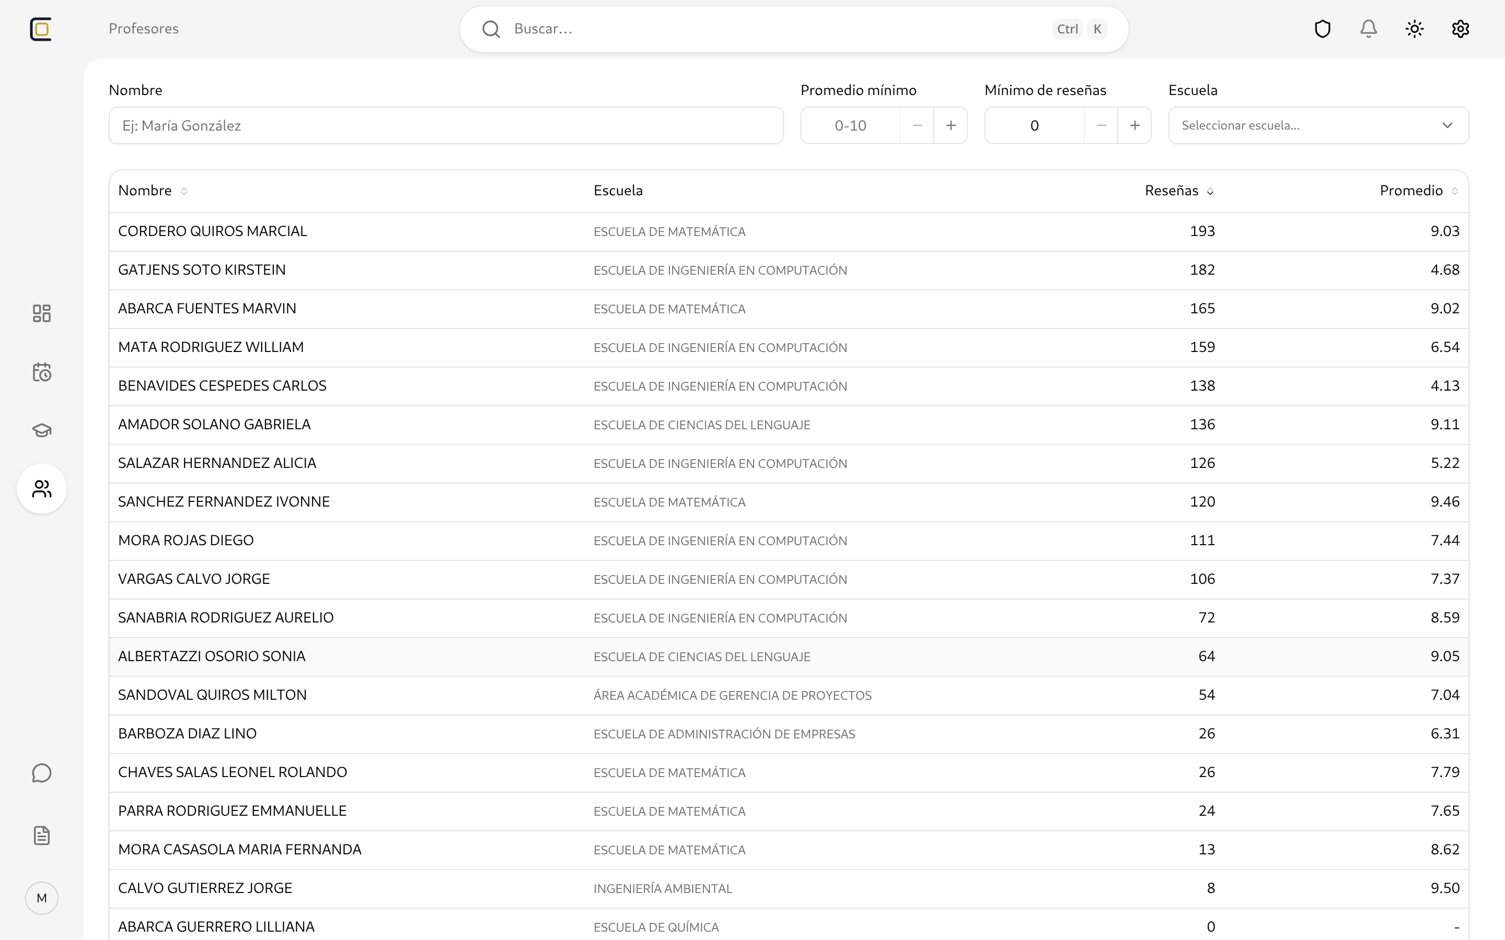Image resolution: width=1505 pixels, height=940 pixels.
Task: Open the M user avatar
Action: [x=42, y=898]
